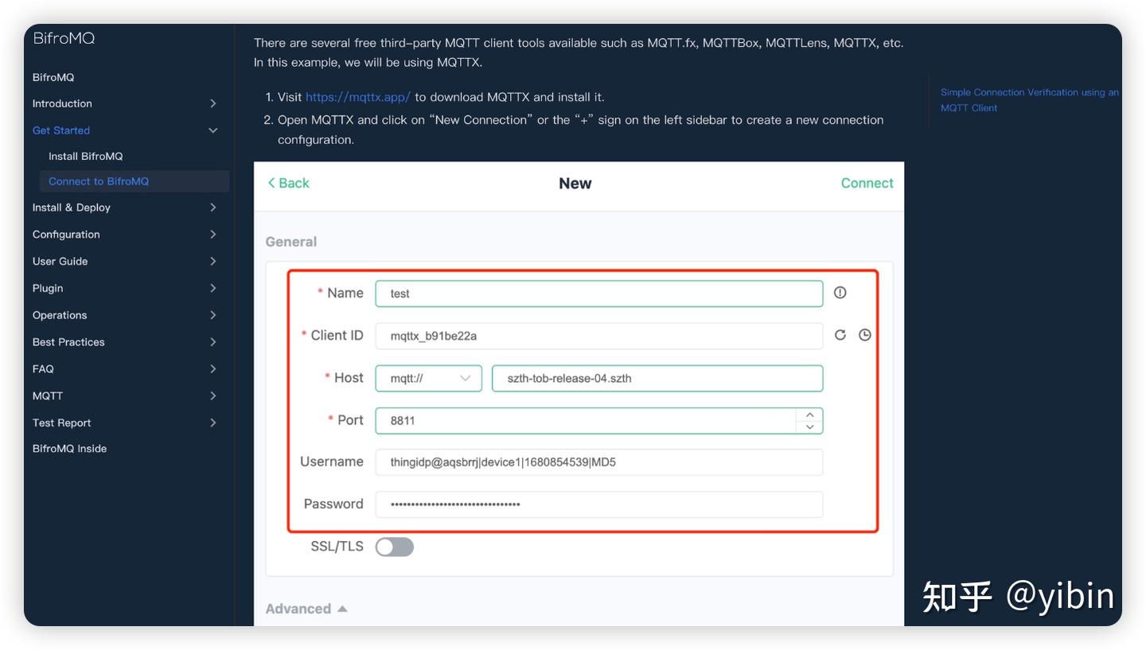Go back using the Back link
This screenshot has width=1146, height=650.
pyautogui.click(x=288, y=183)
